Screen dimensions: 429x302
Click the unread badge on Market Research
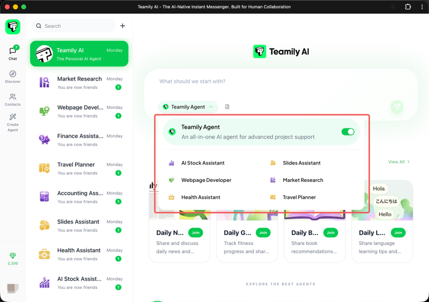[118, 87]
